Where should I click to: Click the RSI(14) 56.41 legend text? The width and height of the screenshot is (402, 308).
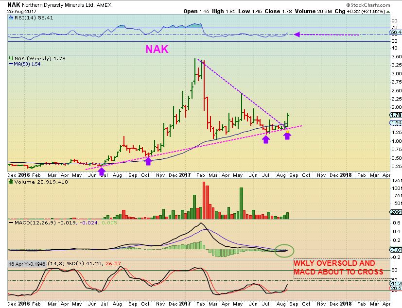34,18
